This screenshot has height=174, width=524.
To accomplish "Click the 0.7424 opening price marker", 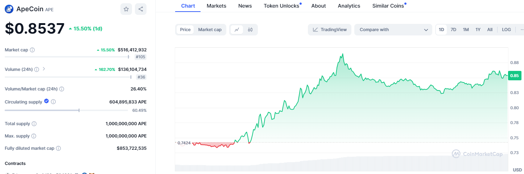I will (x=183, y=143).
